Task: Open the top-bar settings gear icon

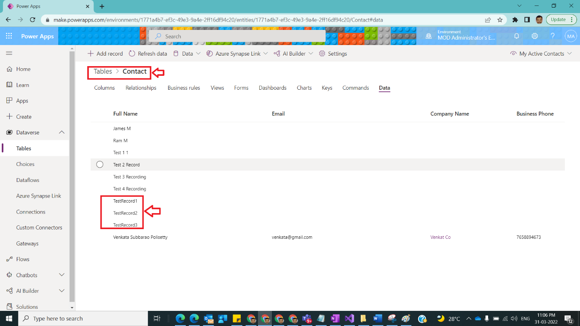Action: point(534,36)
